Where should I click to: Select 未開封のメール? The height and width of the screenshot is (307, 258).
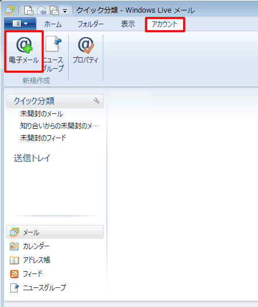(x=42, y=114)
